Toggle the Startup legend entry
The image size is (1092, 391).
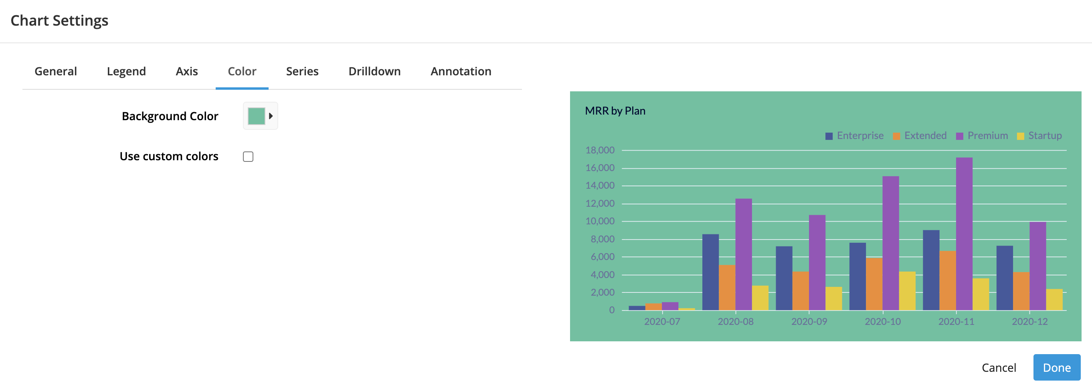tap(1039, 135)
